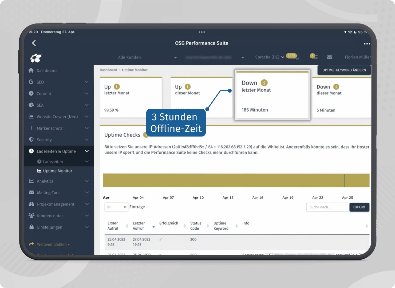Screen dimensions: 395x288
Task: Click the Content sidebar icon
Action: (x=31, y=93)
